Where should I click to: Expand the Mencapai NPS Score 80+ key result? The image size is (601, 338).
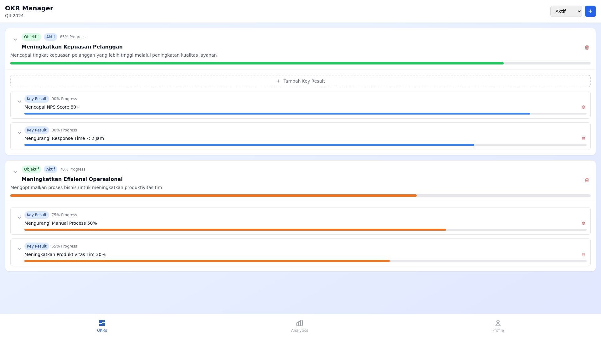coord(19,102)
